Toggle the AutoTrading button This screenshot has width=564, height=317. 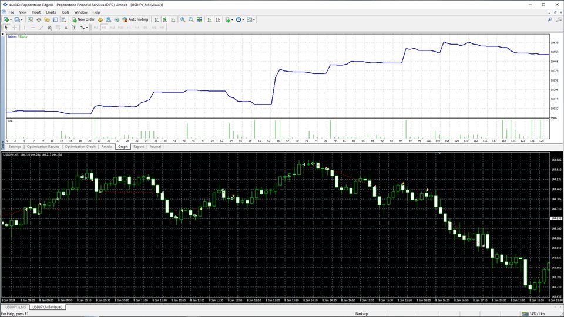click(x=135, y=19)
